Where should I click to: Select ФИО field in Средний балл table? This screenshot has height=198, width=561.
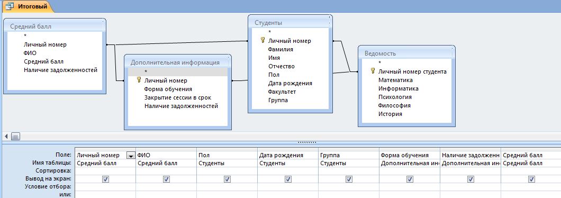coord(30,53)
